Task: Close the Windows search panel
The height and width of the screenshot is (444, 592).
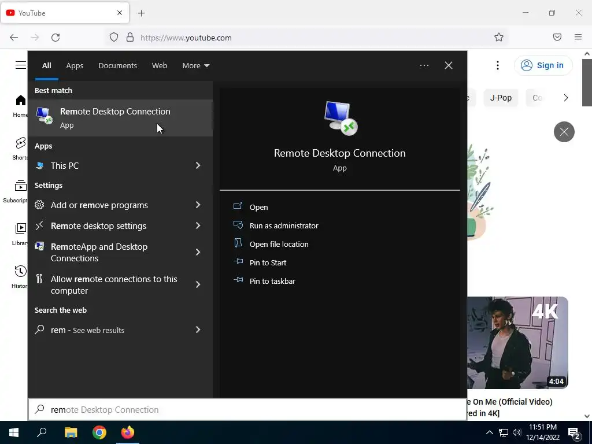Action: 449,65
